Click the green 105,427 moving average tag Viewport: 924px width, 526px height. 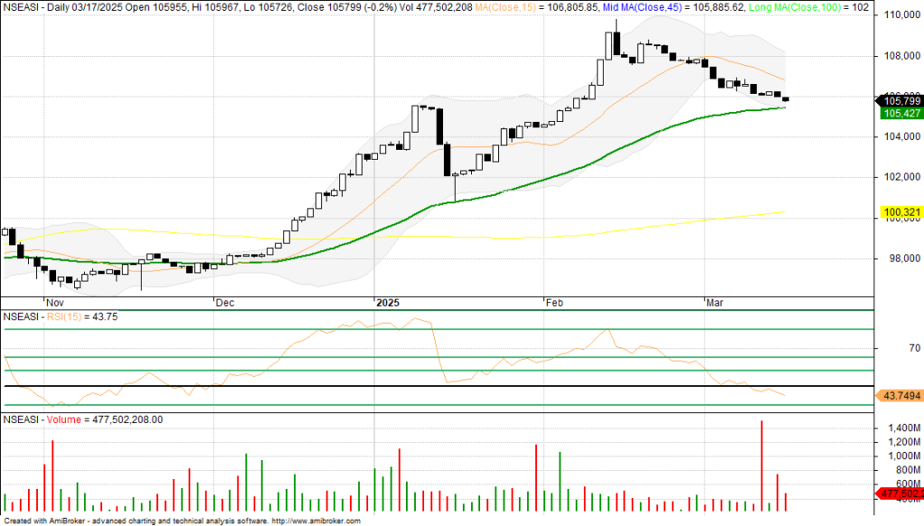pyautogui.click(x=898, y=113)
